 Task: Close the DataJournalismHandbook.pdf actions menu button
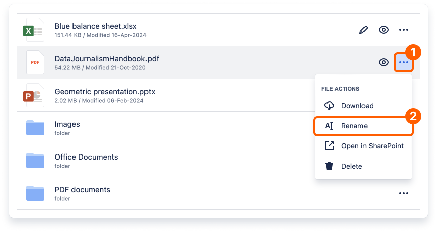click(x=404, y=62)
